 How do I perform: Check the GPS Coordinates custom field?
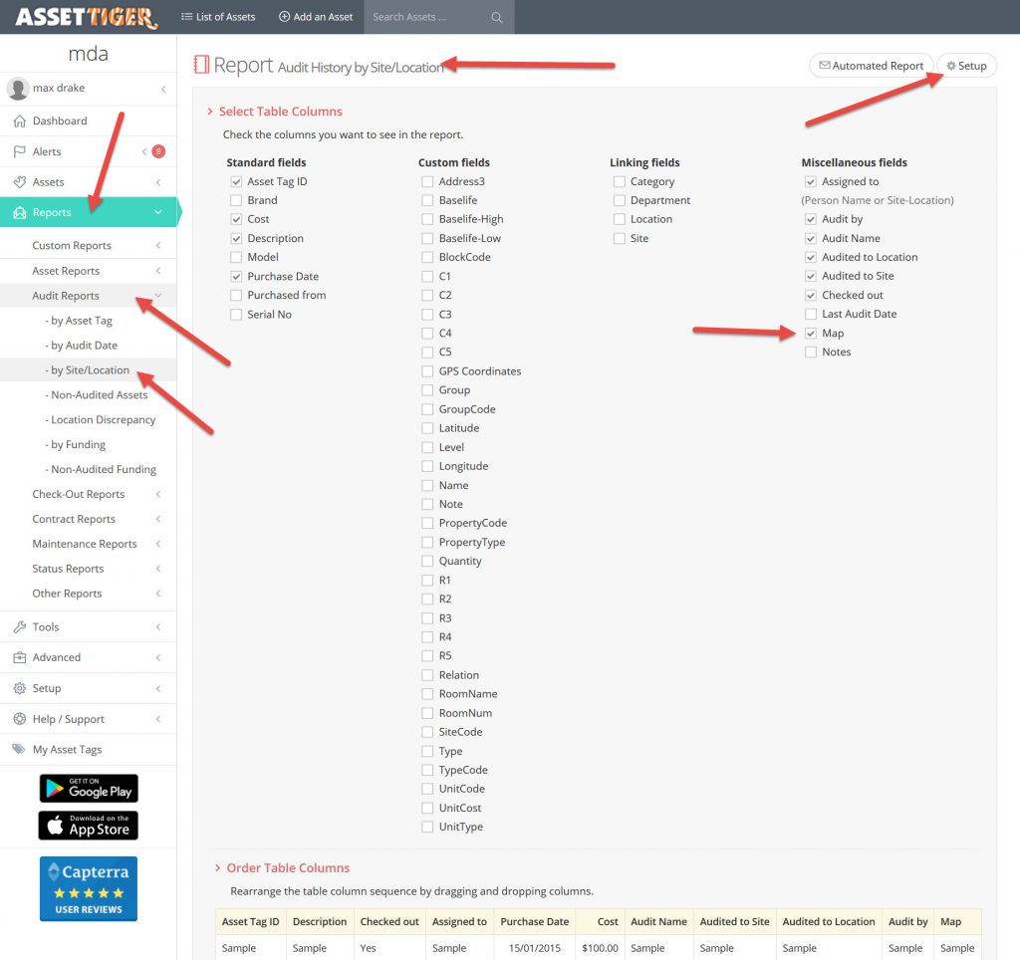pyautogui.click(x=427, y=371)
